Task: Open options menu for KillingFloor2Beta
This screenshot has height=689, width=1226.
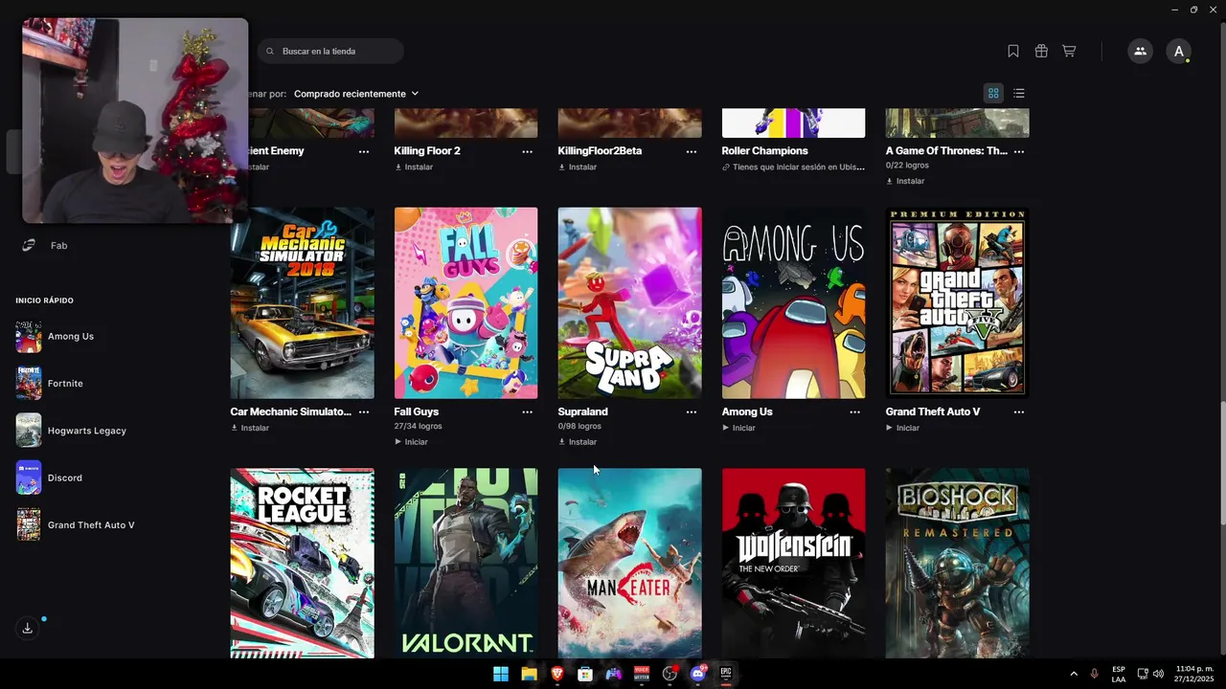Action: [x=691, y=151]
